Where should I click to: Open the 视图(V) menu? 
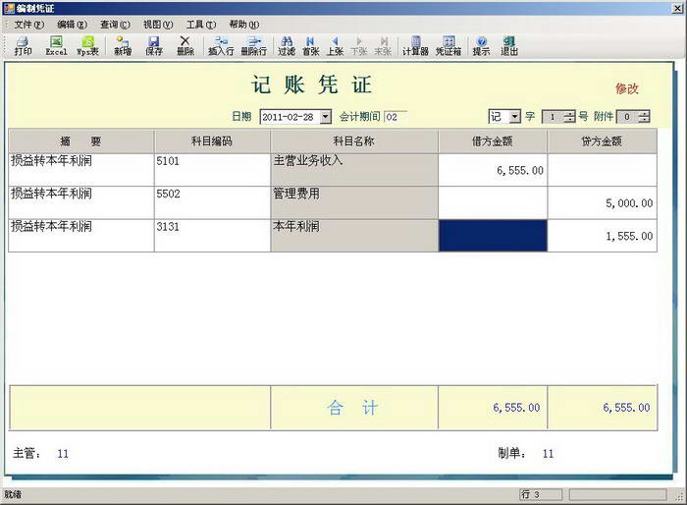pos(158,25)
